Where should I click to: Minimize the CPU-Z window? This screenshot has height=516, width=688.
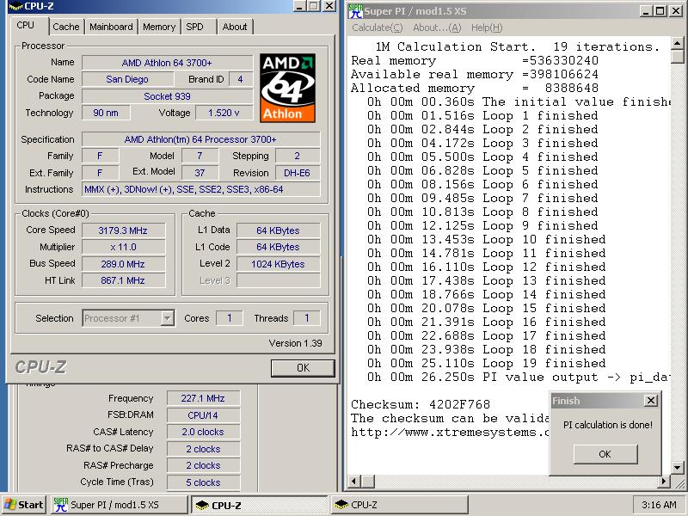point(299,6)
